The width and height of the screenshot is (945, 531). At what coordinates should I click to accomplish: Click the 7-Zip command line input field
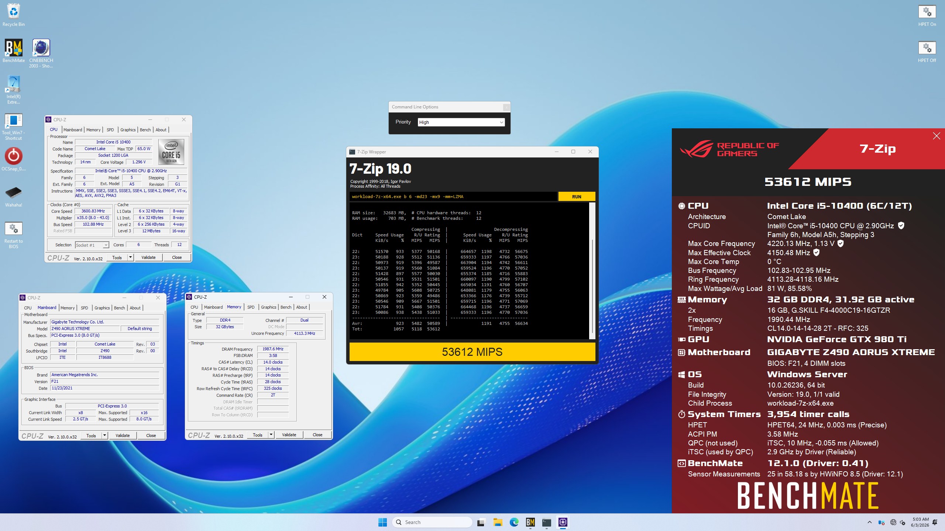point(453,197)
